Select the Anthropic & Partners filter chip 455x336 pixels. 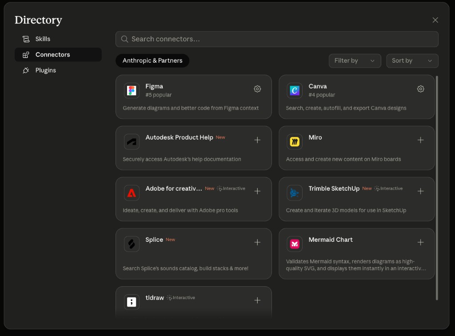[152, 60]
